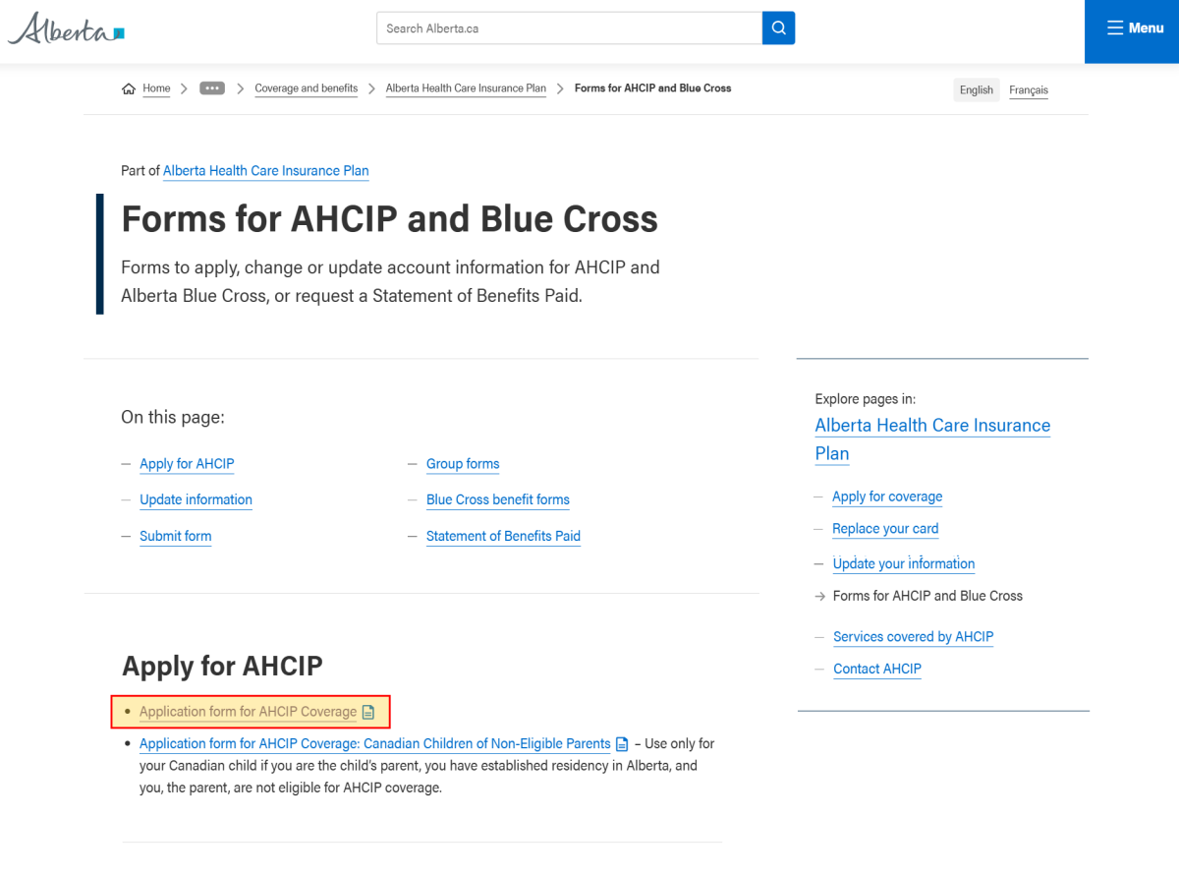Open the document icon beside AHCIP Coverage application
Image resolution: width=1179 pixels, height=876 pixels.
[x=367, y=710]
